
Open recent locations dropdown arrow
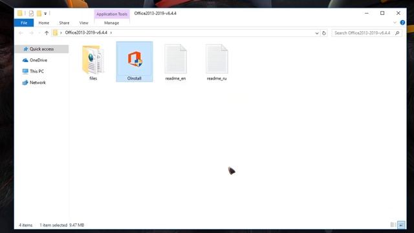(39, 33)
